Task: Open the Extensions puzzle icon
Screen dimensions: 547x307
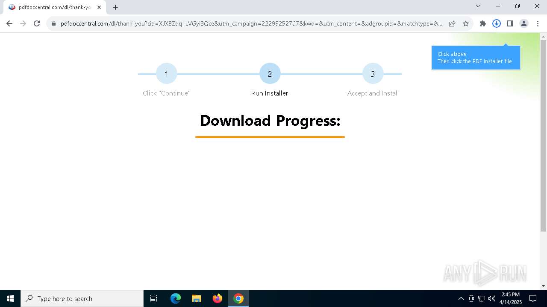Action: click(x=483, y=23)
